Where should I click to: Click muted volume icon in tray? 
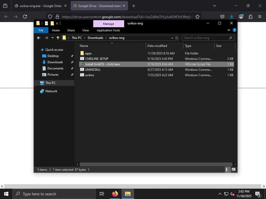pyautogui.click(x=232, y=194)
